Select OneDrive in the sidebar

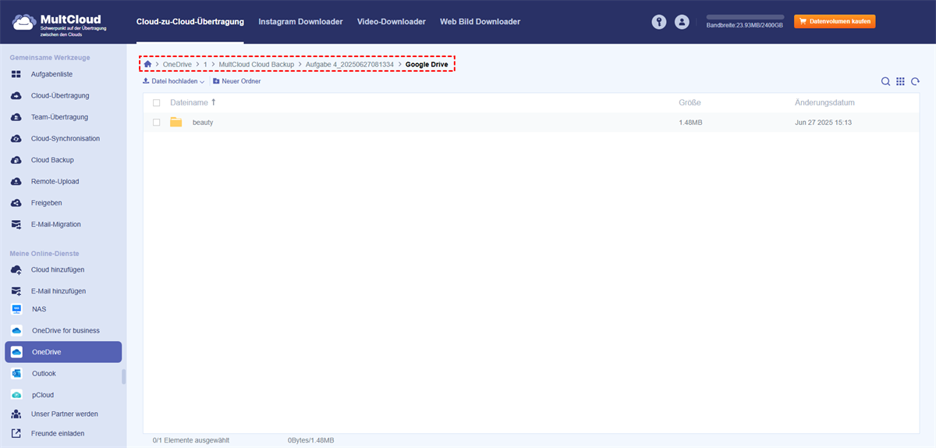coord(63,352)
